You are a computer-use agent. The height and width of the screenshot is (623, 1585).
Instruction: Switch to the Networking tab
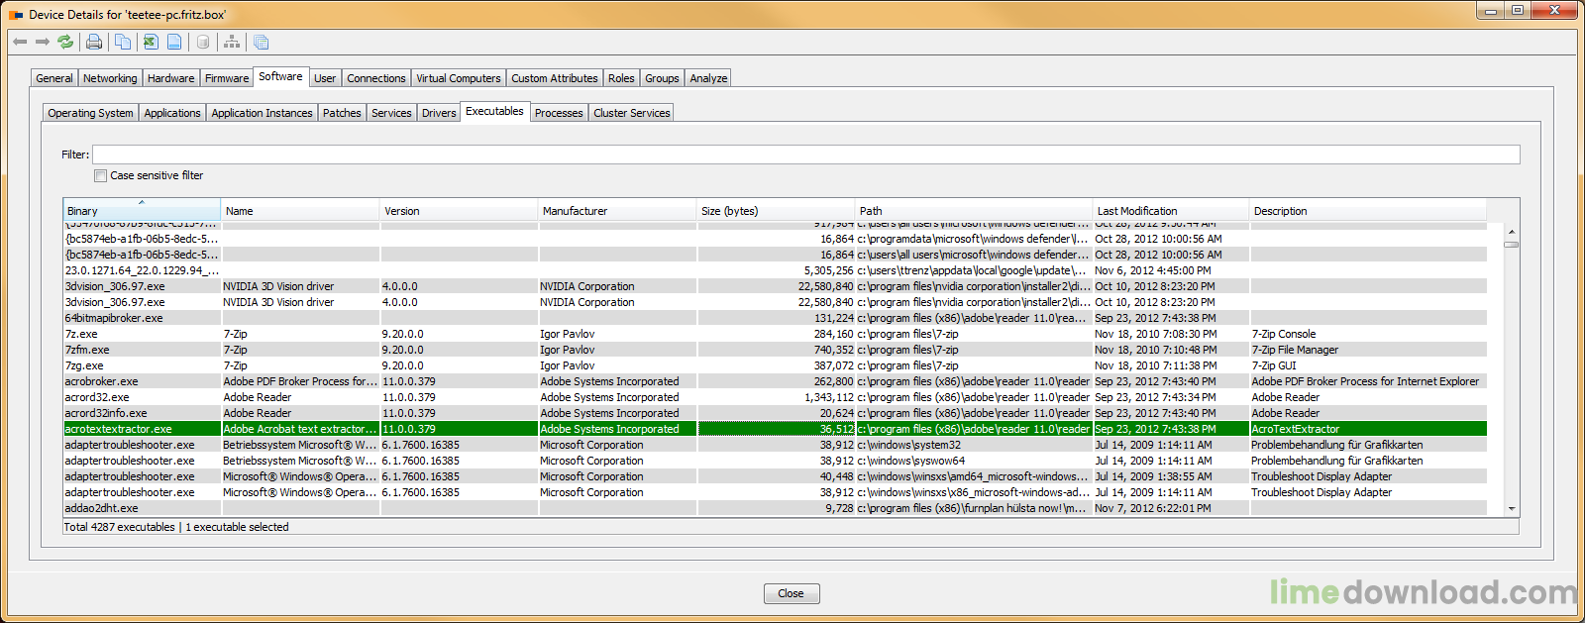[x=110, y=78]
